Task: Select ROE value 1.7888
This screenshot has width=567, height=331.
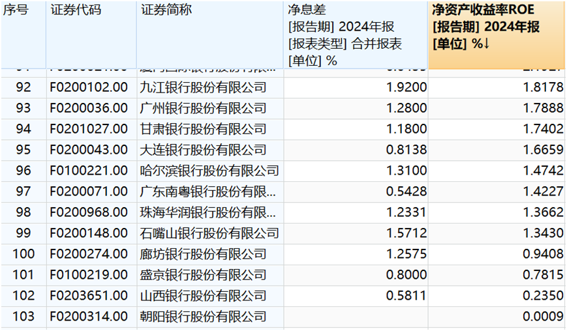Action: (x=543, y=108)
